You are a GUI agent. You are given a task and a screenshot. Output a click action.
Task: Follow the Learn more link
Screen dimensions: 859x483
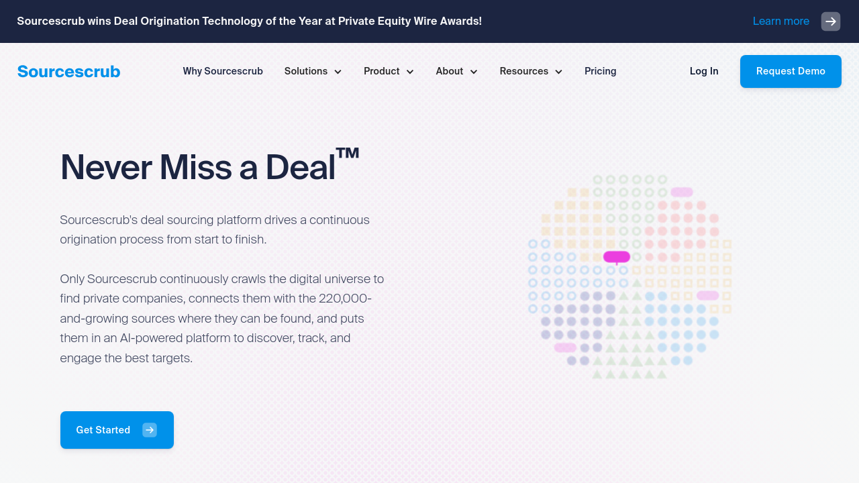coord(780,21)
